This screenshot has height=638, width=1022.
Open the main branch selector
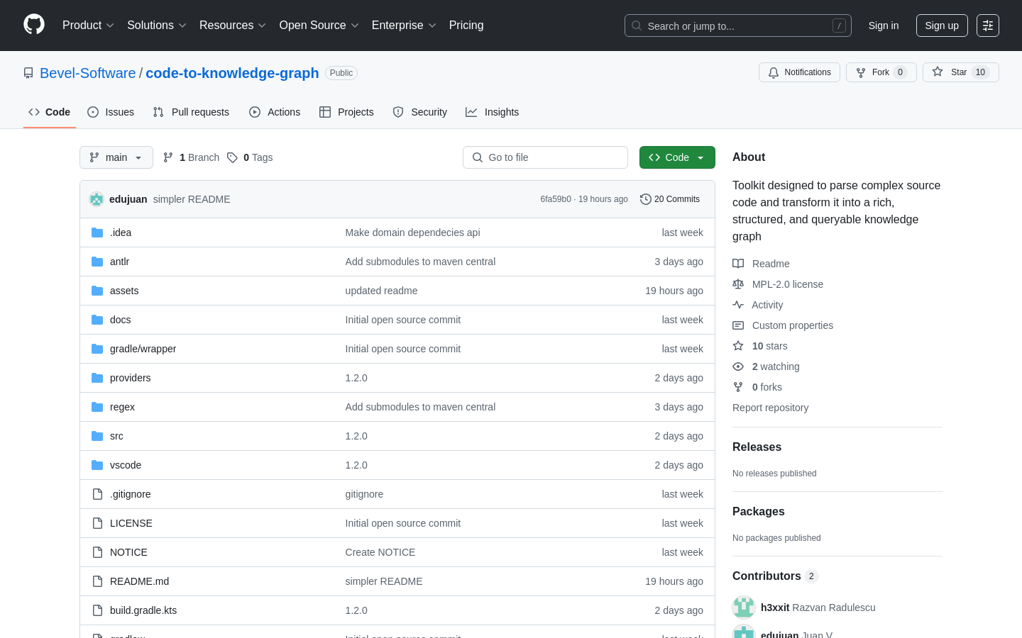coord(116,157)
